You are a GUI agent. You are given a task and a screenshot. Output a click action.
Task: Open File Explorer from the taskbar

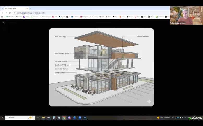coord(43,118)
